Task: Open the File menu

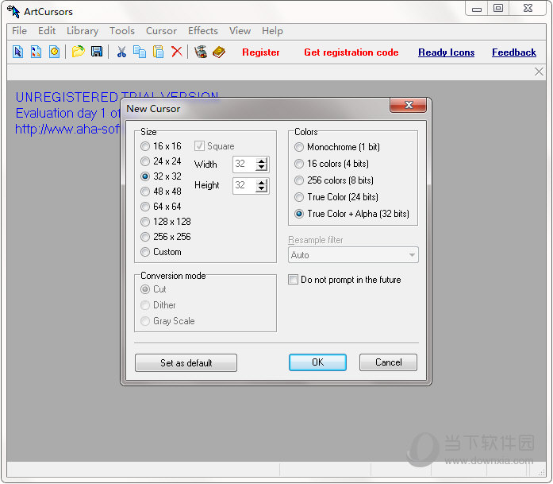Action: pyautogui.click(x=19, y=31)
